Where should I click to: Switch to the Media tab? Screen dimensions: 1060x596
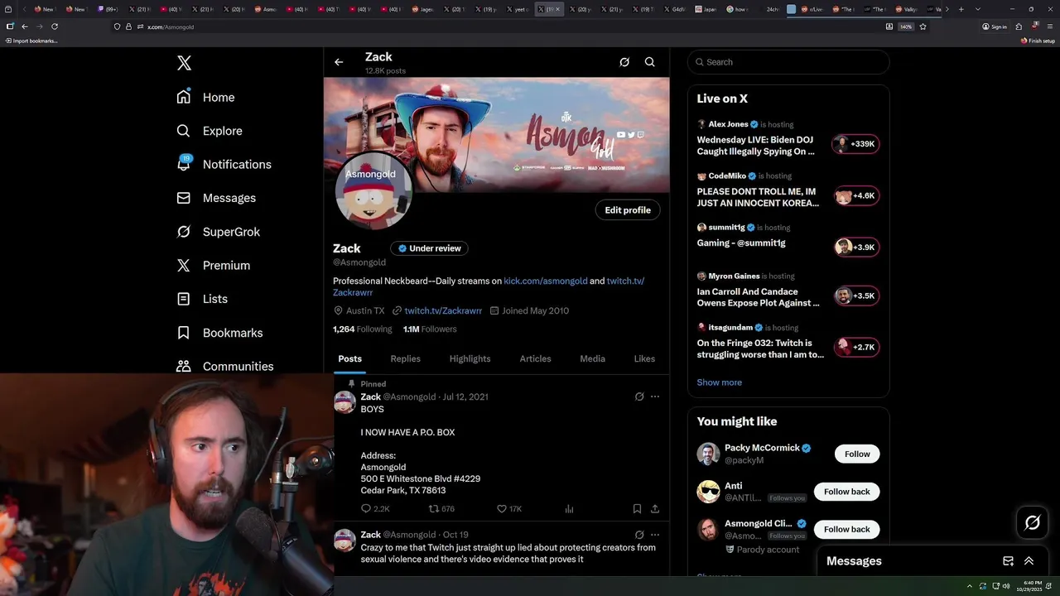point(592,358)
